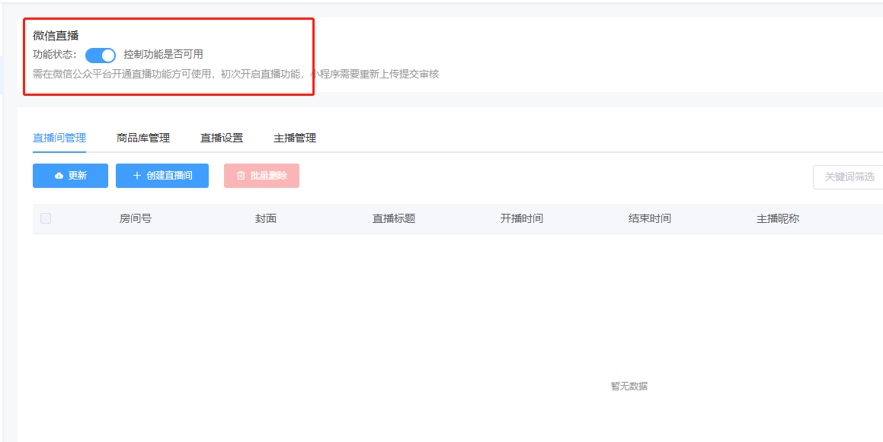The width and height of the screenshot is (883, 442).
Task: Click the 批量删除 button
Action: [x=261, y=176]
